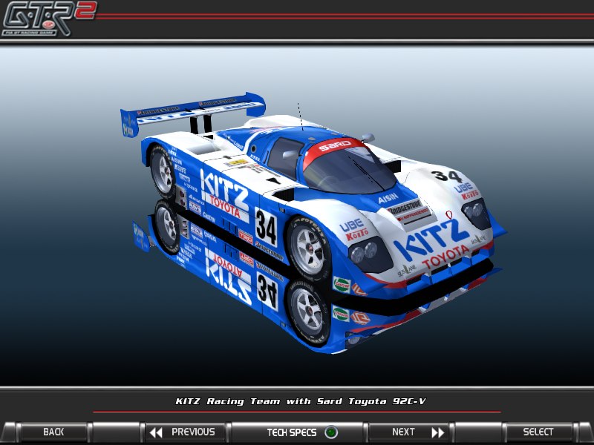
Task: Click the BACK button
Action: click(53, 432)
